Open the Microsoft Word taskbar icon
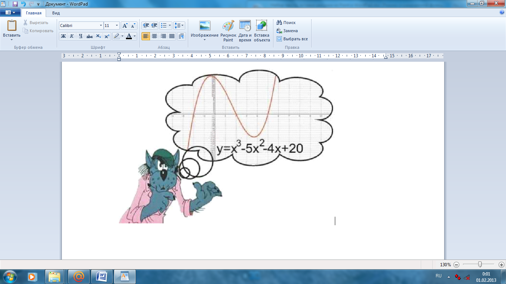This screenshot has width=506, height=284. tap(101, 277)
